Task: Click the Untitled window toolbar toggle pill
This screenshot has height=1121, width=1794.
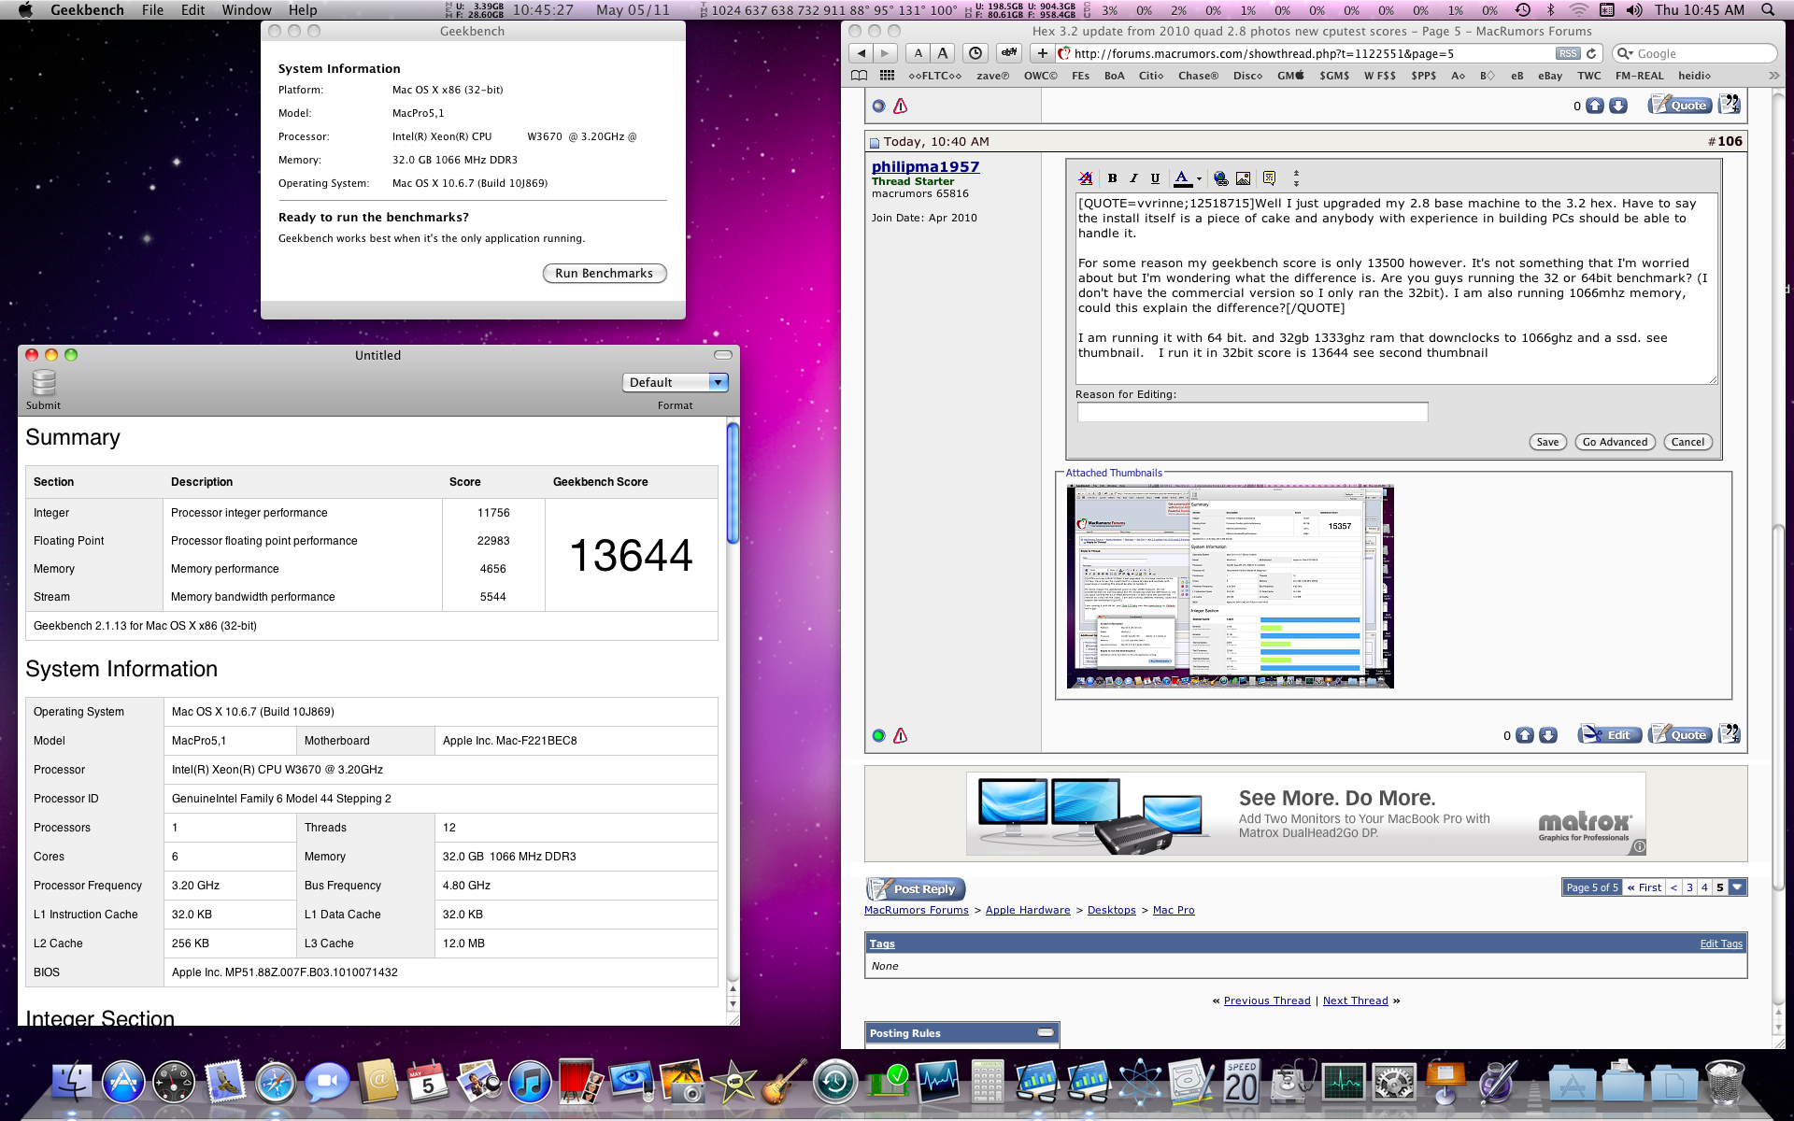Action: click(x=722, y=355)
